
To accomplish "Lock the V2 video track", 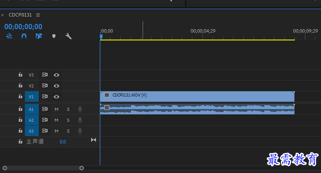I will (x=20, y=85).
